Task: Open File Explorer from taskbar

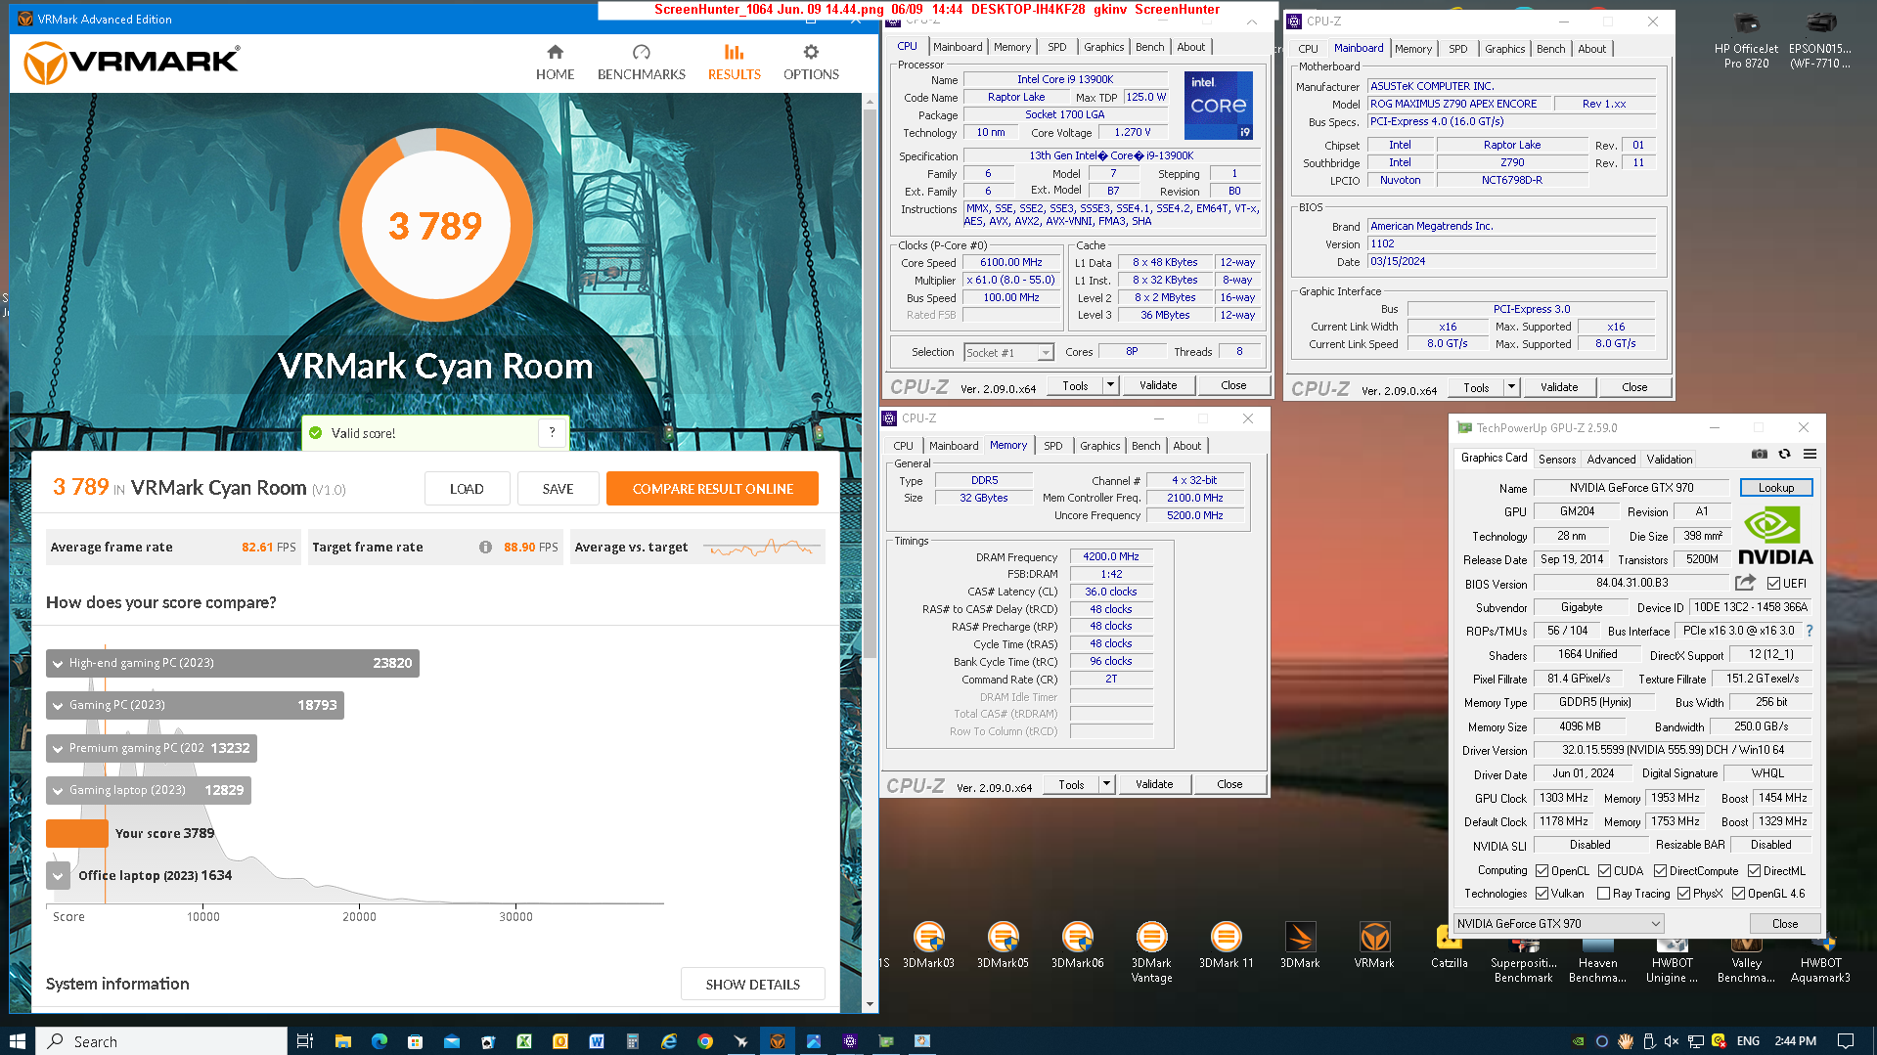Action: pyautogui.click(x=342, y=1041)
